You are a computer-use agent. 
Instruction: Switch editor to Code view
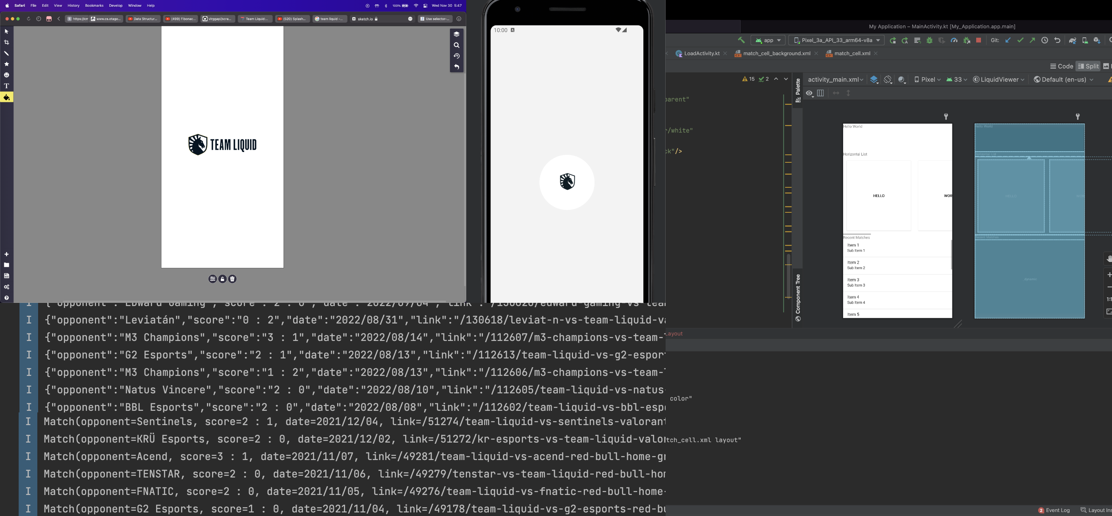[1062, 66]
